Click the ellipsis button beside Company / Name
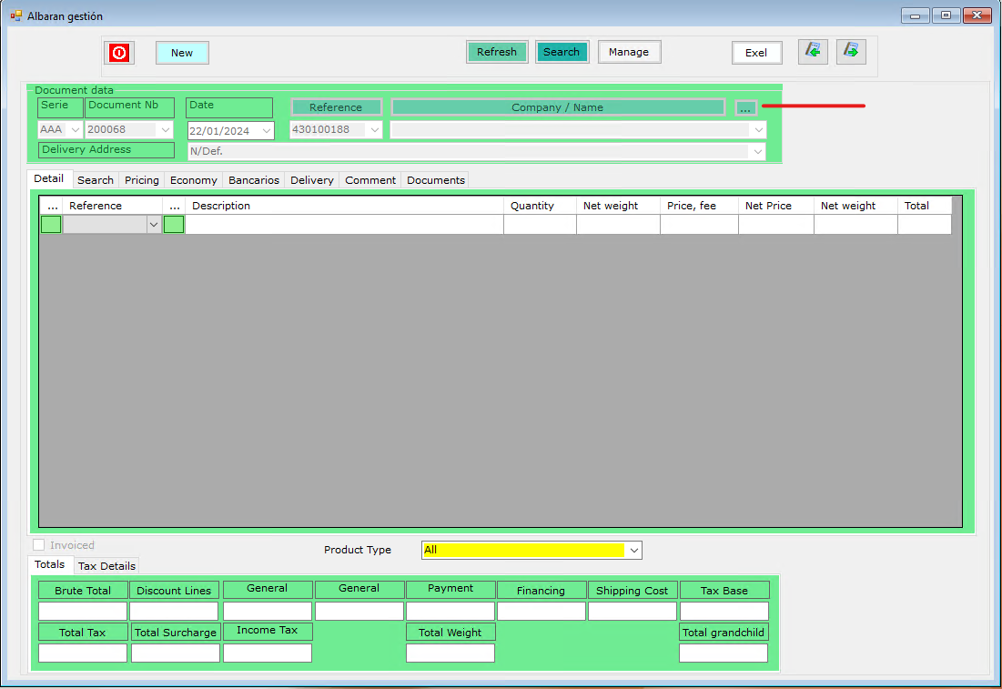 (x=745, y=108)
